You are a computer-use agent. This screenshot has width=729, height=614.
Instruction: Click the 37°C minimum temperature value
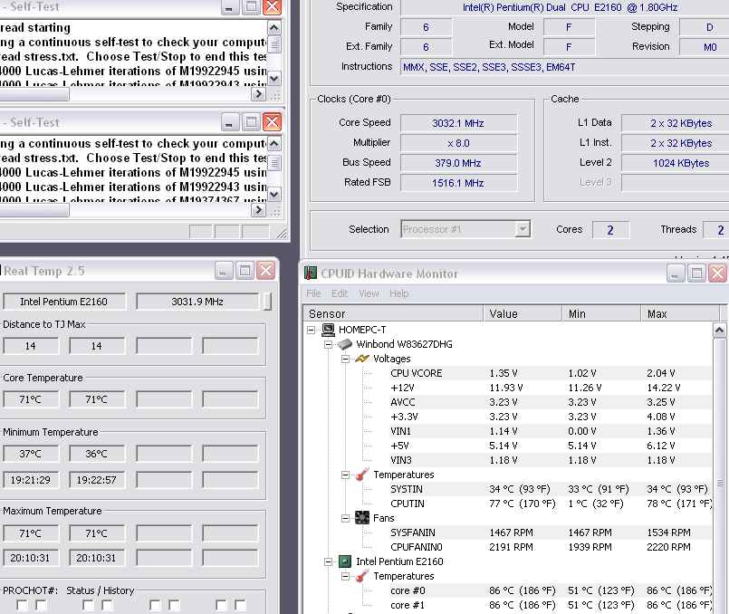tap(31, 454)
